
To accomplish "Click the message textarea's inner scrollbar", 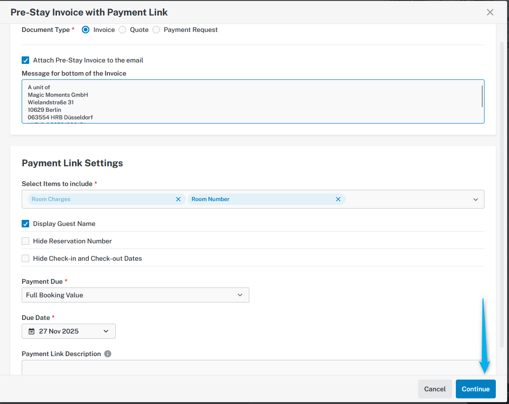I will click(x=482, y=96).
